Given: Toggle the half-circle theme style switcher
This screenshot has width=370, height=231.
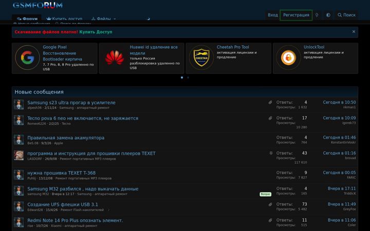Looking at the screenshot, I should tap(328, 15).
